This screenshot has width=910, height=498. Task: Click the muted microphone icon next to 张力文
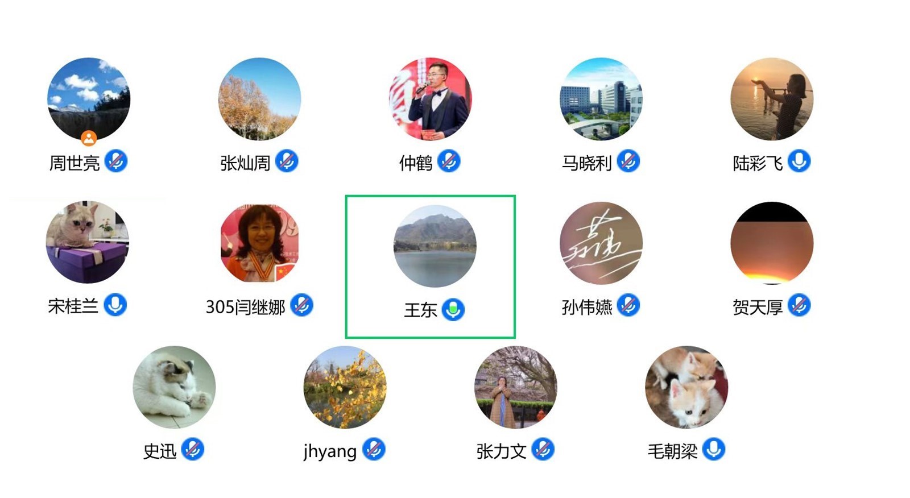(543, 450)
